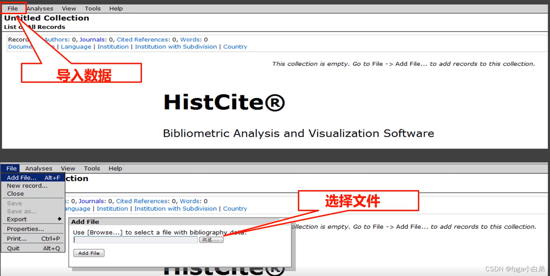Click the 浏览... browse button
This screenshot has height=276, width=550.
click(211, 240)
